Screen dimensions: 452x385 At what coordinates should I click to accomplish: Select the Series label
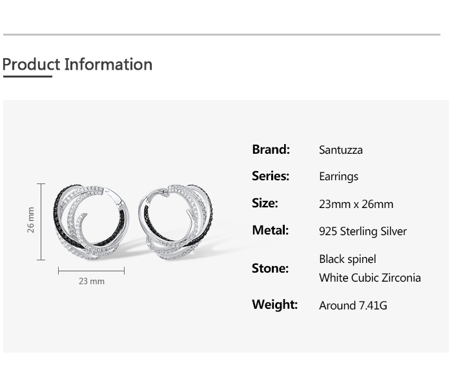pos(271,176)
